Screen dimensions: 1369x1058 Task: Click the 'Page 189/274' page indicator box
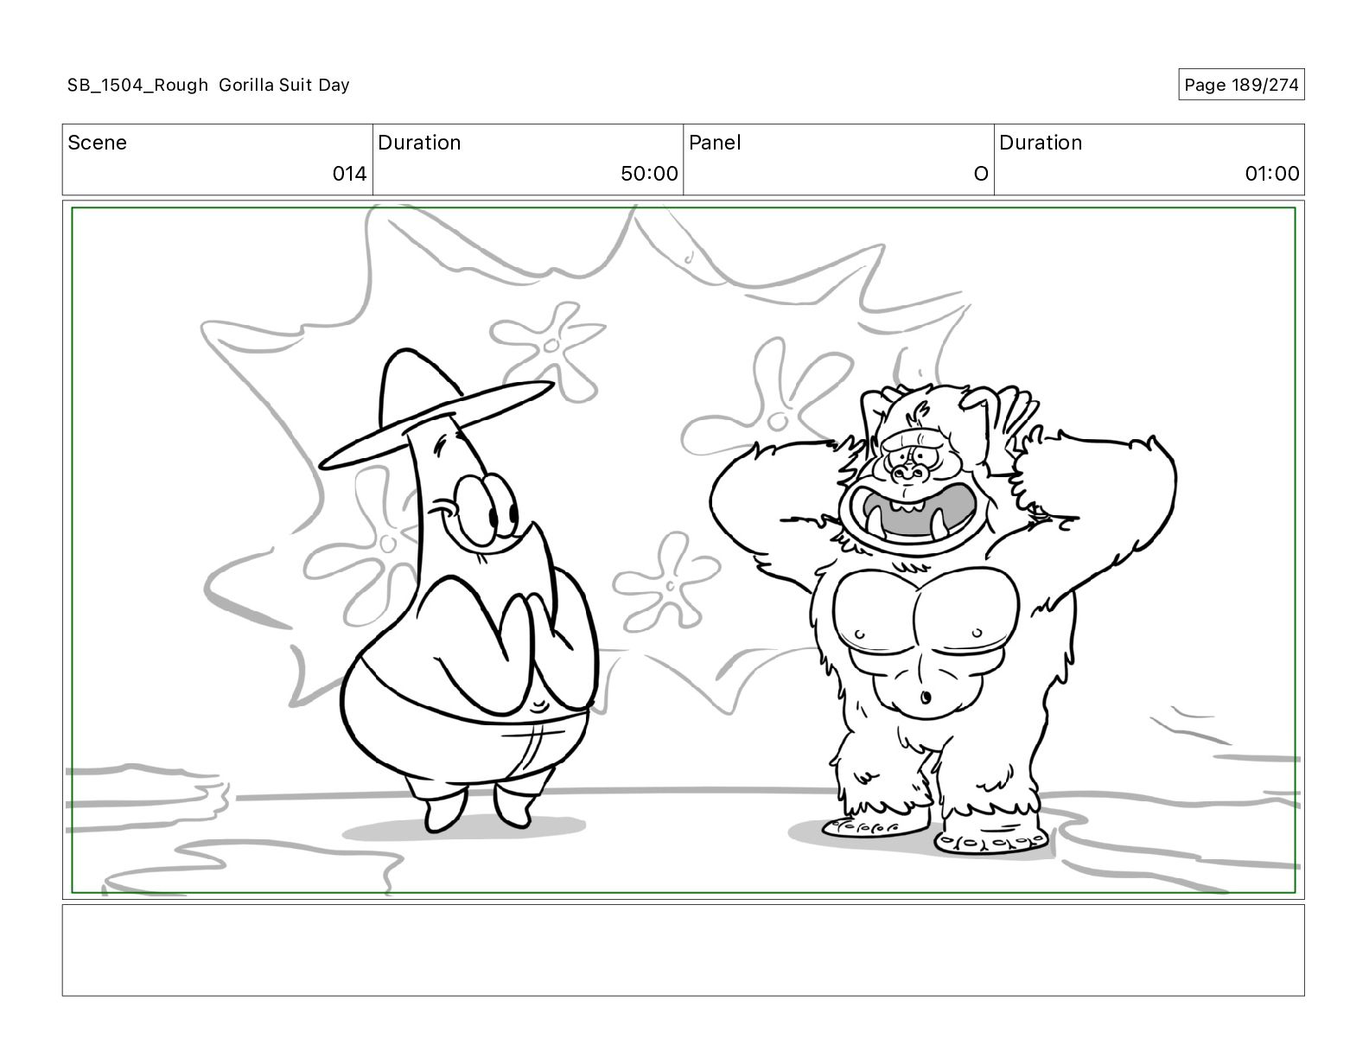1241,85
